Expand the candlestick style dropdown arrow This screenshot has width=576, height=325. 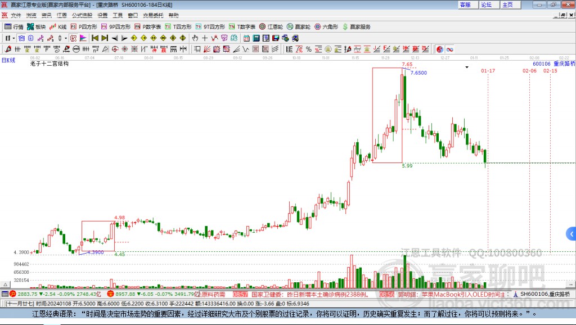66,38
